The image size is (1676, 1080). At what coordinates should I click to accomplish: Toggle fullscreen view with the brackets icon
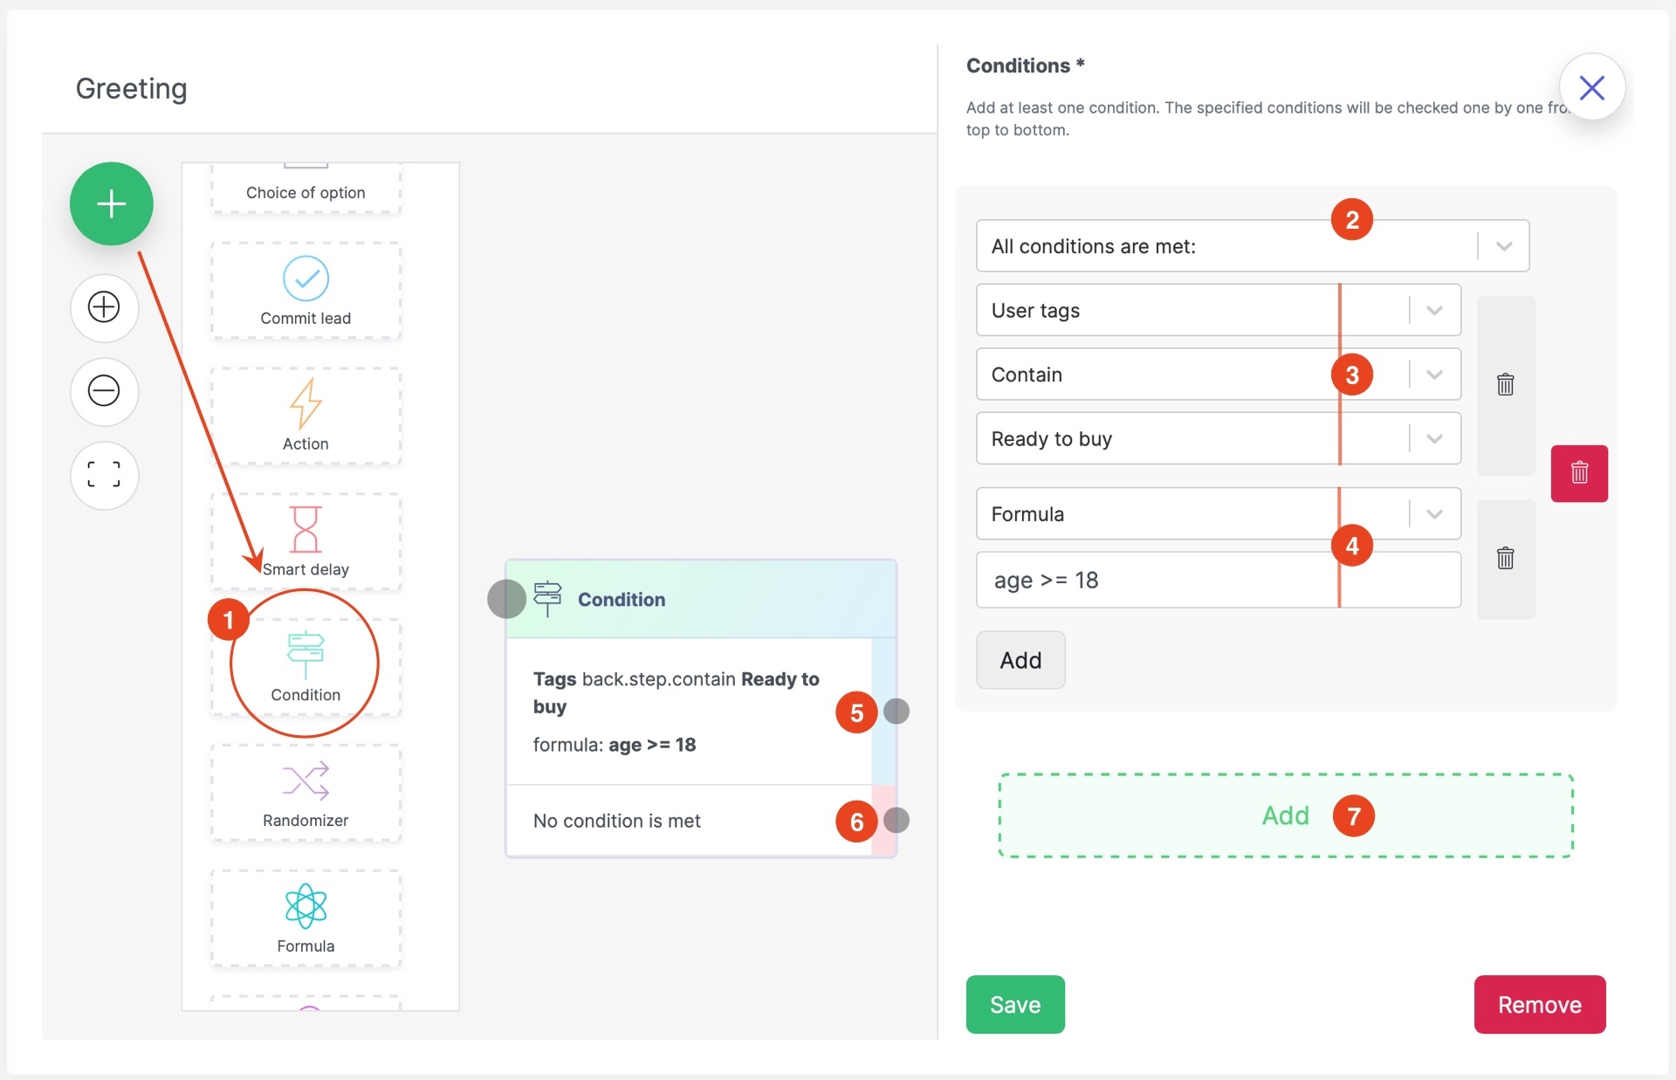(x=104, y=475)
